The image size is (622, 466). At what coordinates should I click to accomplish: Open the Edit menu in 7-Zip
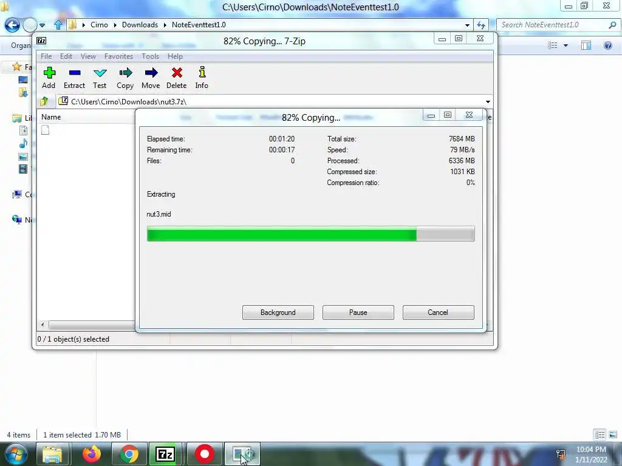tap(66, 56)
